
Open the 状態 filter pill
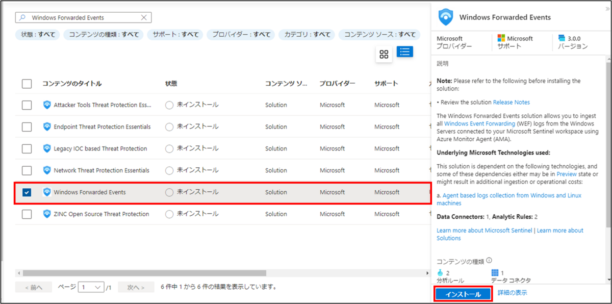38,35
